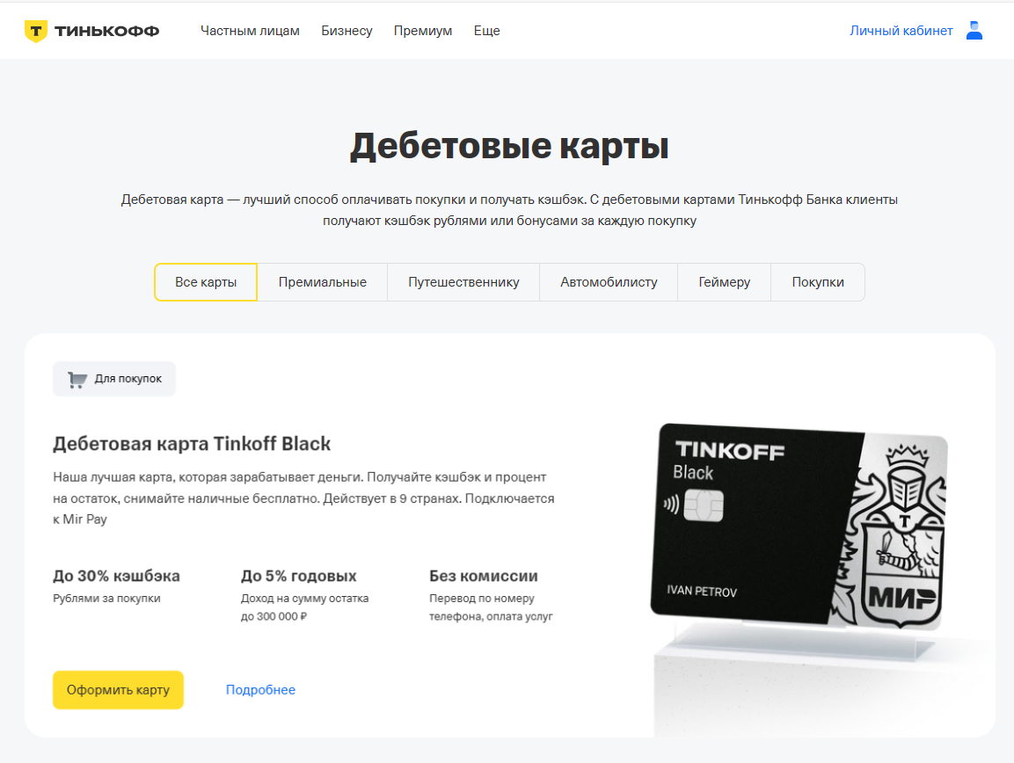
Task: Click the Тинькофф wordmark in header
Action: 106,31
